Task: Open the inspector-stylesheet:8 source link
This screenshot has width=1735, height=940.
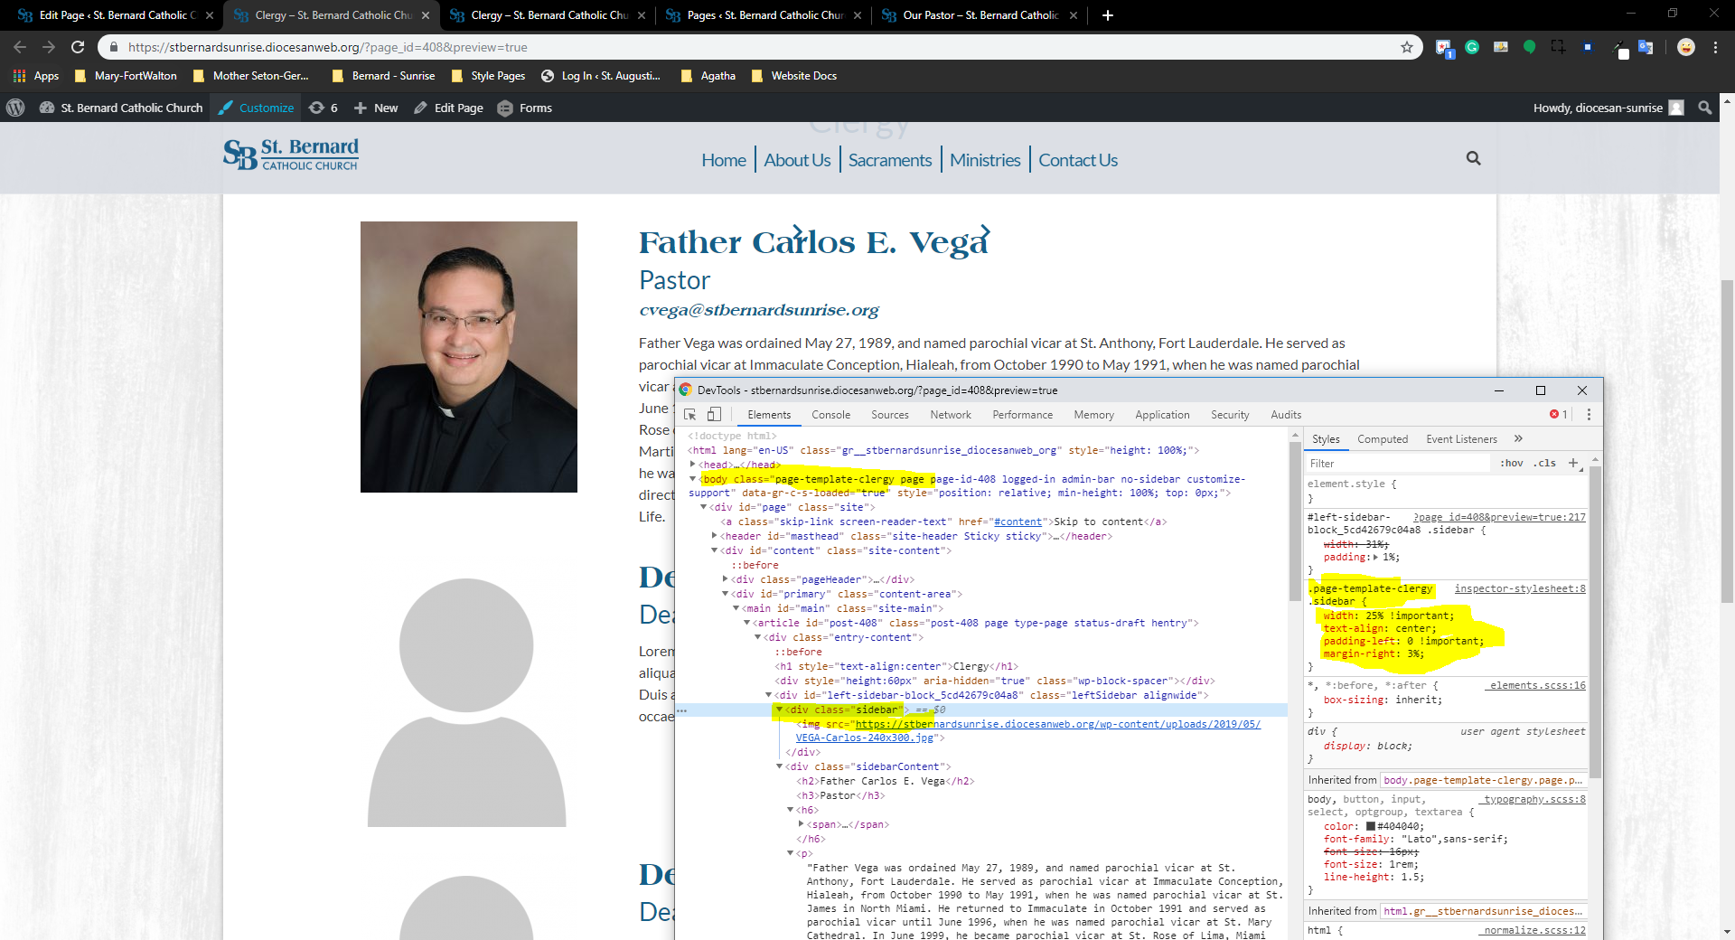Action: (x=1519, y=588)
